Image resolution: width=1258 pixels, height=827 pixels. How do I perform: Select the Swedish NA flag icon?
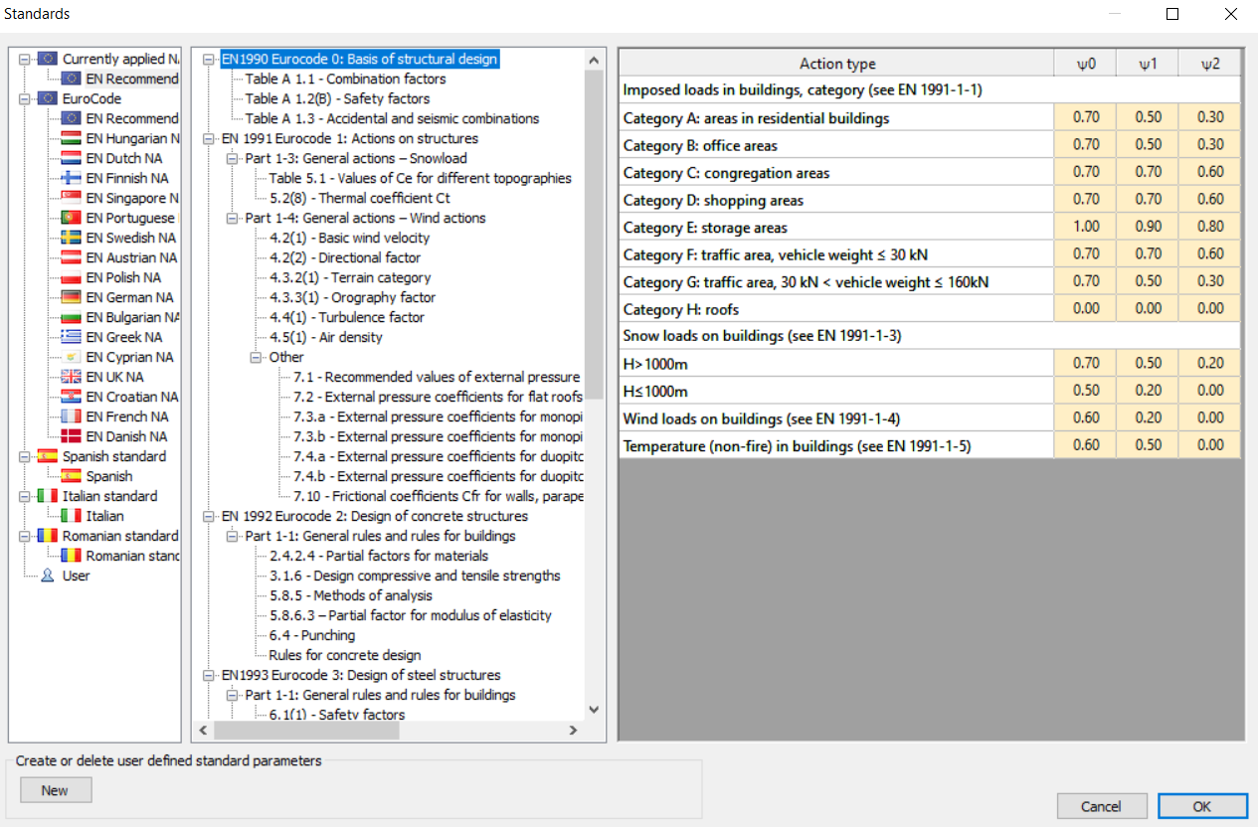click(x=71, y=238)
